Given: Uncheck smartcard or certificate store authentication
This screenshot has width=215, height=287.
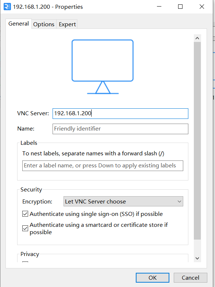Looking at the screenshot, I should 25,228.
